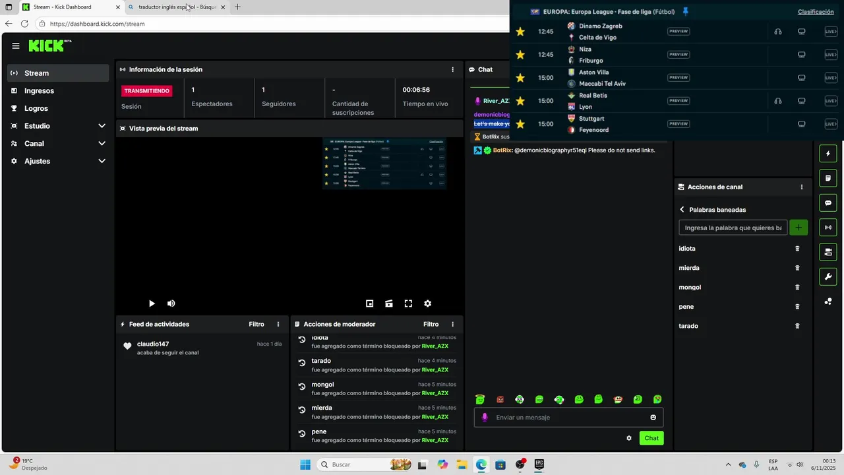Toggle favorite star for Real Betis match
Image resolution: width=844 pixels, height=475 pixels.
pos(520,101)
